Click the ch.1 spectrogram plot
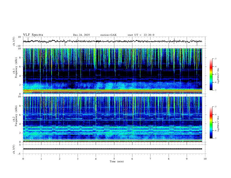 click(x=113, y=71)
